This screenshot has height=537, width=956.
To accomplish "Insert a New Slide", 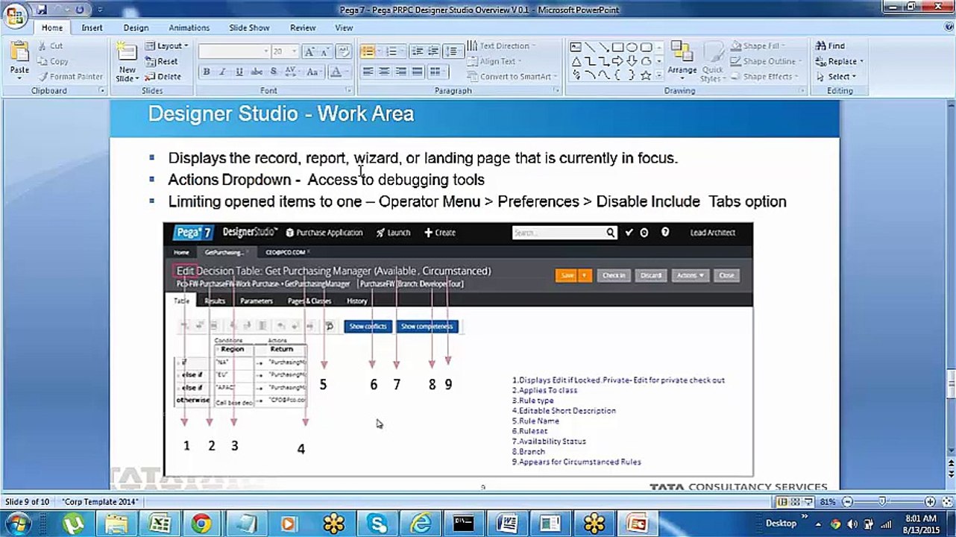I will click(x=128, y=61).
